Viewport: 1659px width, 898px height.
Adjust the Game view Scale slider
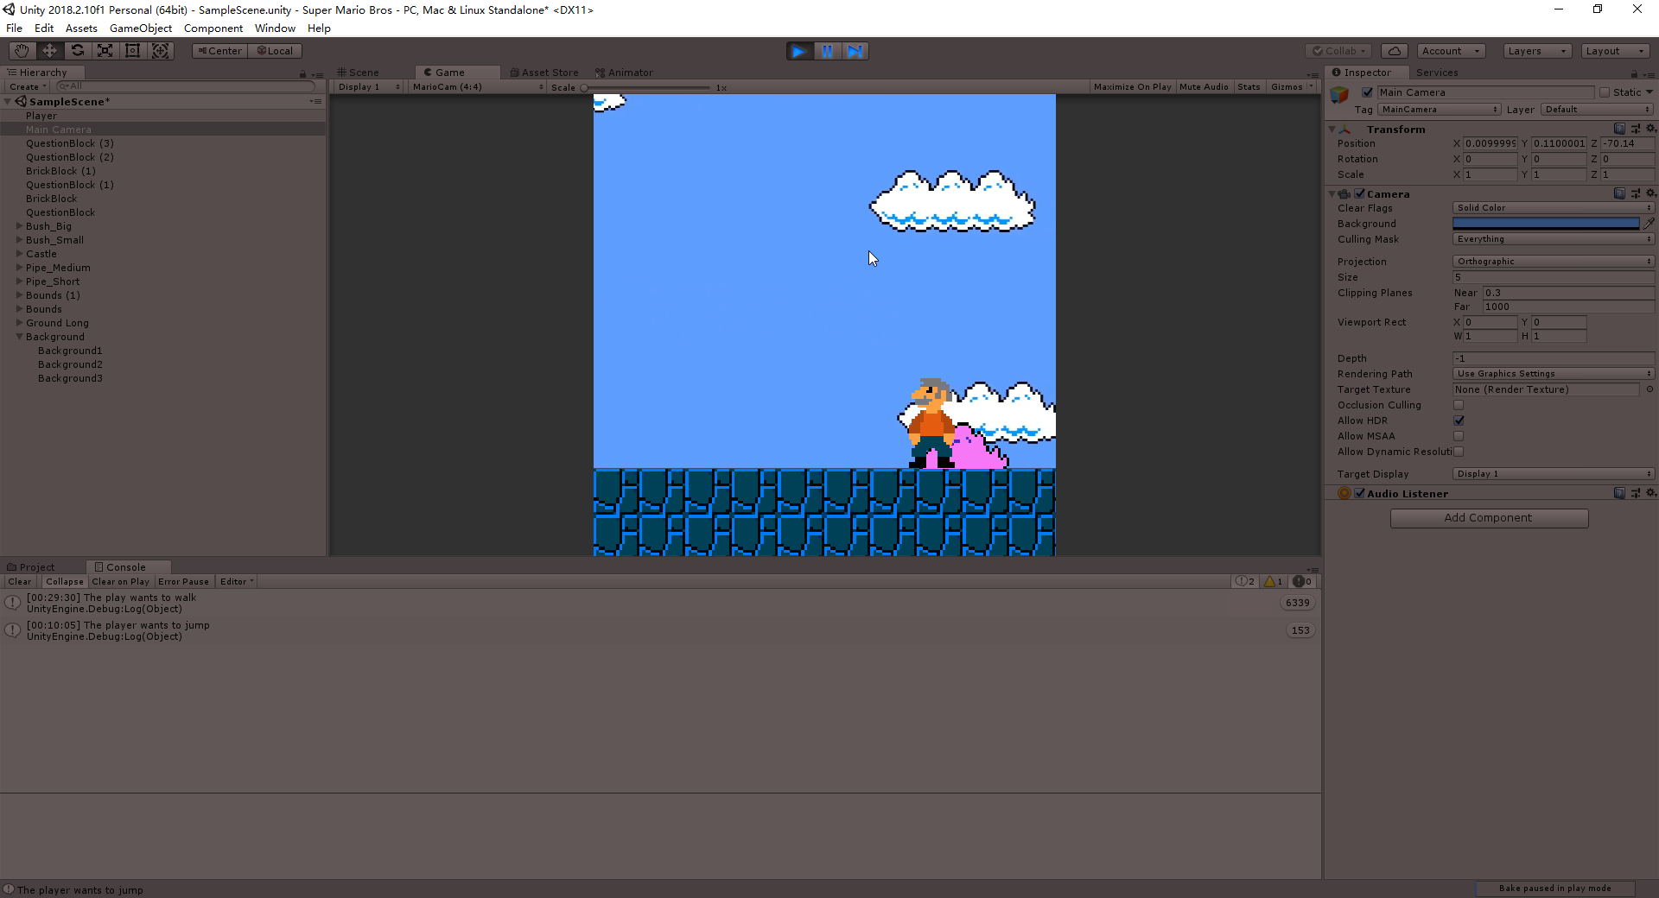click(646, 88)
